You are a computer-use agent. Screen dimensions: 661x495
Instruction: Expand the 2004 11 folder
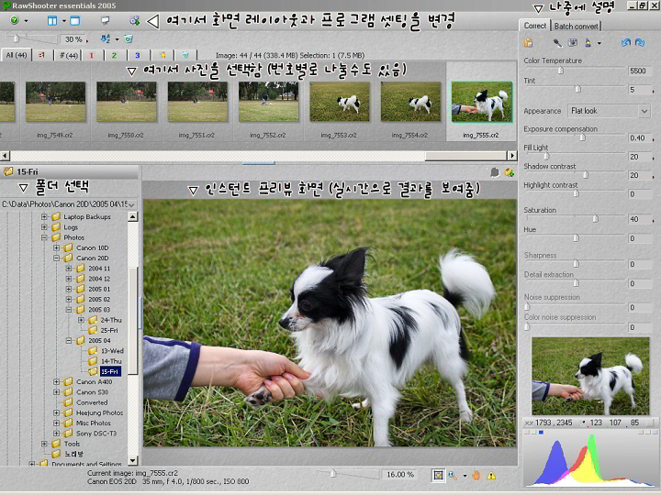69,269
